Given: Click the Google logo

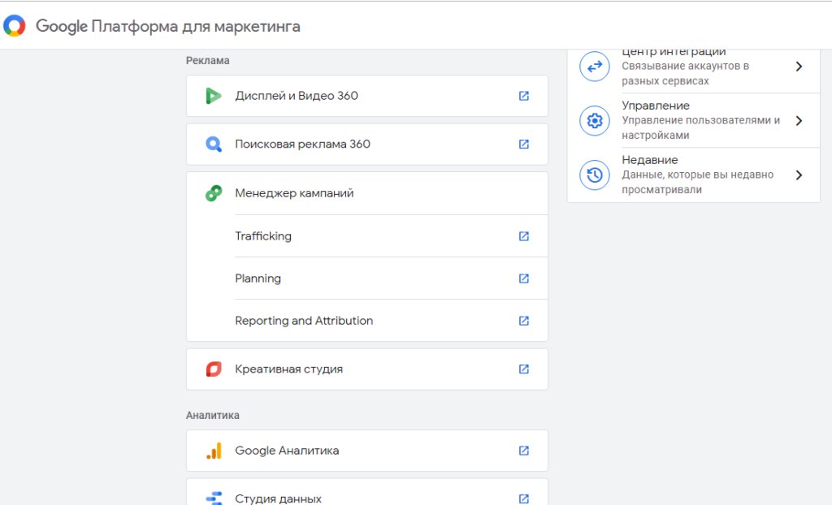Looking at the screenshot, I should (x=14, y=26).
